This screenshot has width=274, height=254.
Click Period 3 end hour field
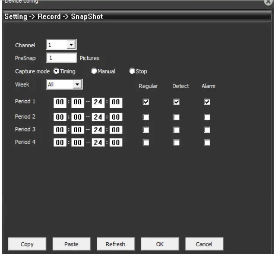coord(98,130)
